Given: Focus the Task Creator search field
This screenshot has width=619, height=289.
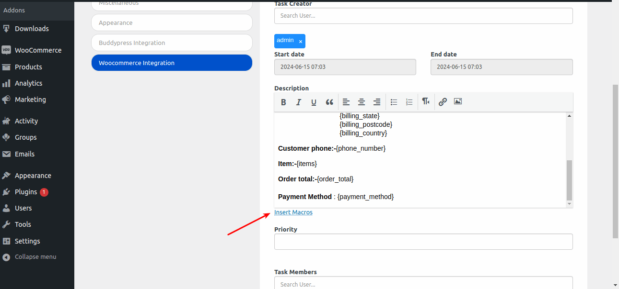Looking at the screenshot, I should (423, 16).
